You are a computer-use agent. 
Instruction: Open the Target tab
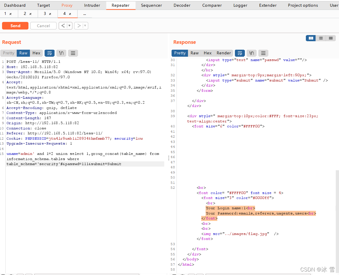43,5
